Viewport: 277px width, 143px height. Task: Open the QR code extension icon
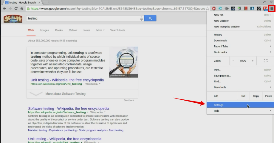click(x=259, y=8)
